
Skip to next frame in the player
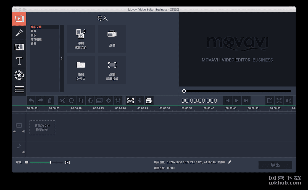pyautogui.click(x=246, y=101)
